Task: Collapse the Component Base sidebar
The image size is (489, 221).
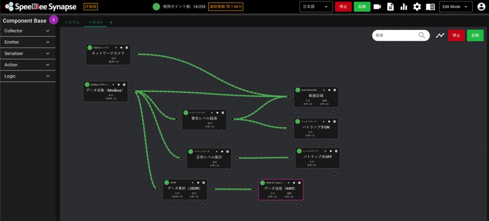Action: [53, 20]
